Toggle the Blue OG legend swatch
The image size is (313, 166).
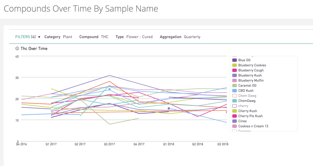[x=234, y=60]
